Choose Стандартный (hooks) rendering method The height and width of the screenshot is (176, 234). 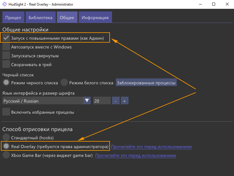[6, 137]
